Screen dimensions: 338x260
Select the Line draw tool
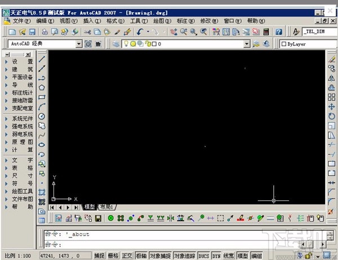tap(42, 59)
